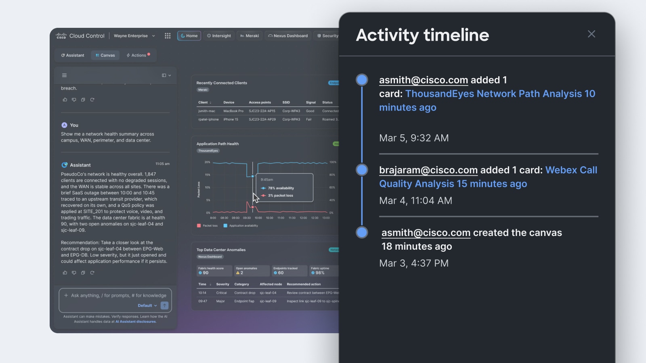
Task: Open Security from the top navigation
Action: [327, 36]
